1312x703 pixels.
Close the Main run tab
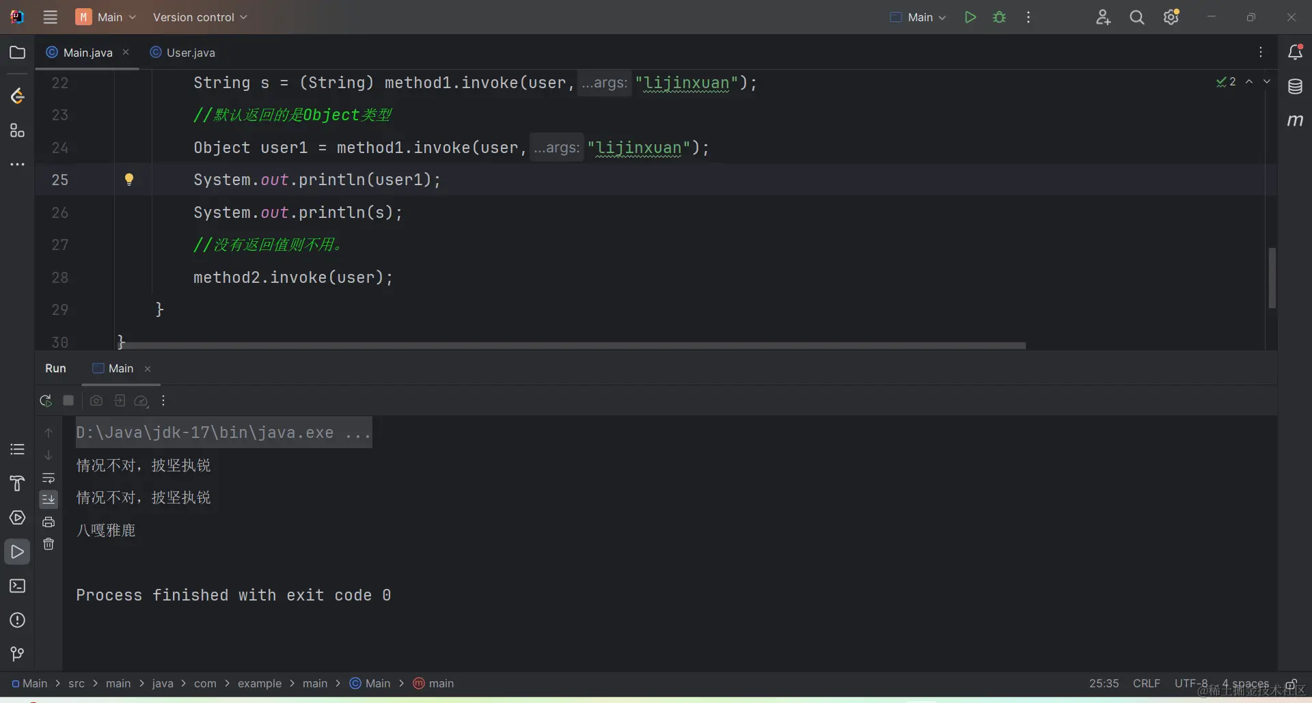148,369
